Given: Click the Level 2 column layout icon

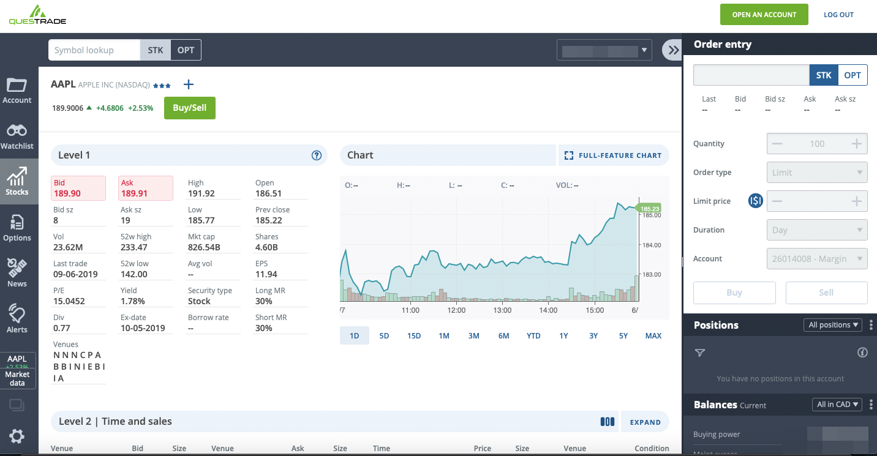Looking at the screenshot, I should coord(608,422).
